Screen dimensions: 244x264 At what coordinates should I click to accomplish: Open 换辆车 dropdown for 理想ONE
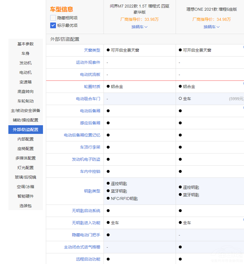click(212, 27)
